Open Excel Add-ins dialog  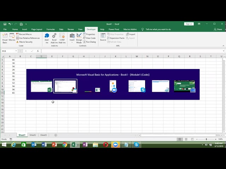coord(54,38)
